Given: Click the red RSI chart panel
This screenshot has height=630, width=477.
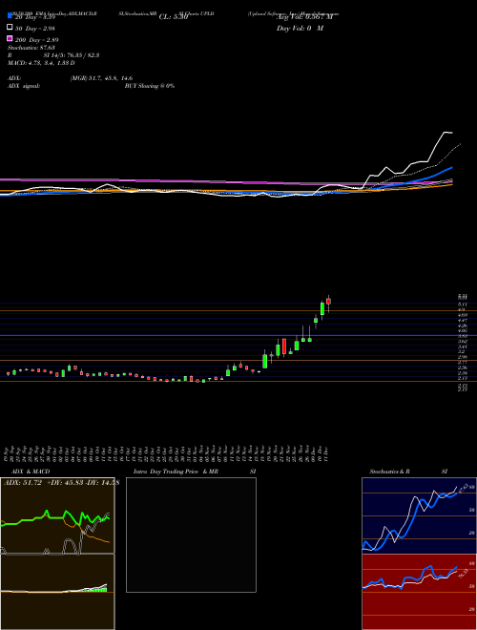Looking at the screenshot, I should (419, 592).
